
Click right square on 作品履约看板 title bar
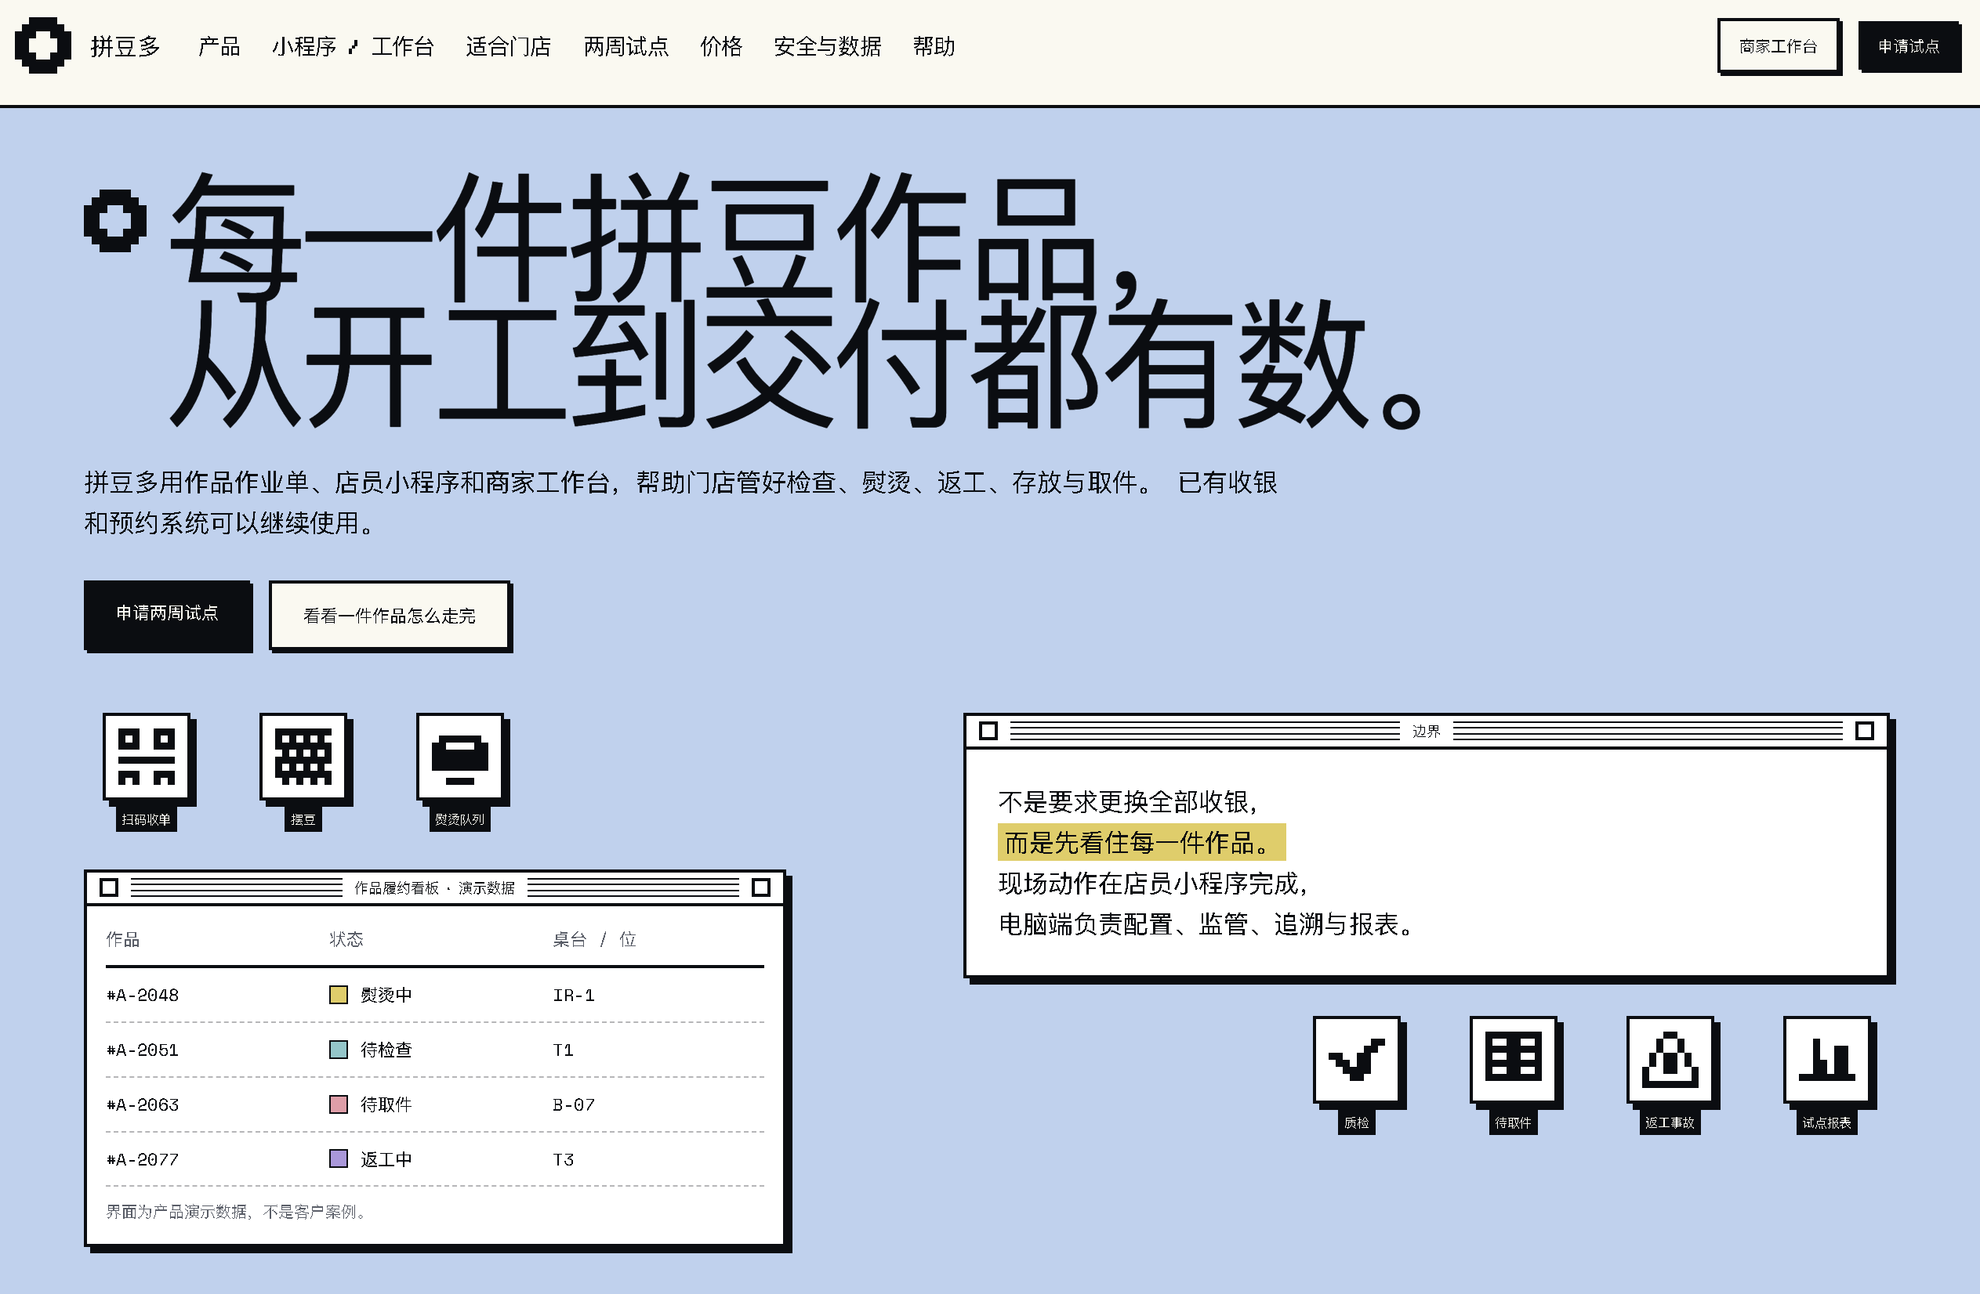[760, 887]
